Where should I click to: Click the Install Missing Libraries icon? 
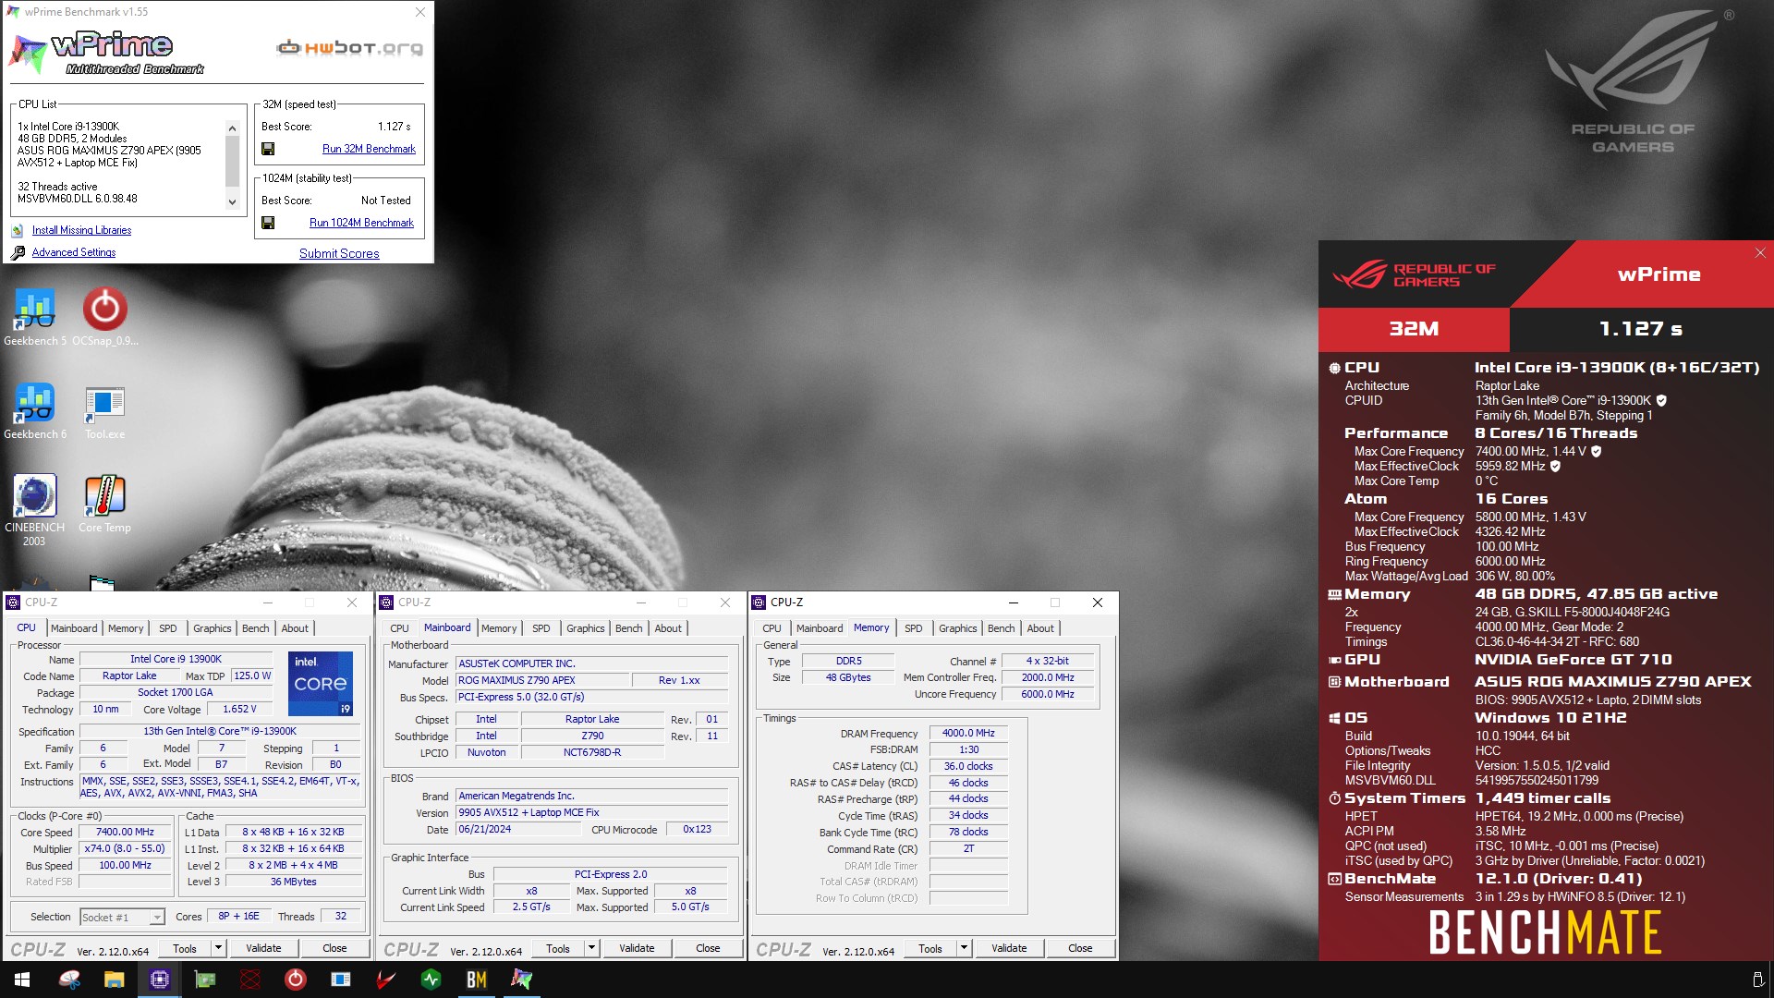tap(18, 230)
